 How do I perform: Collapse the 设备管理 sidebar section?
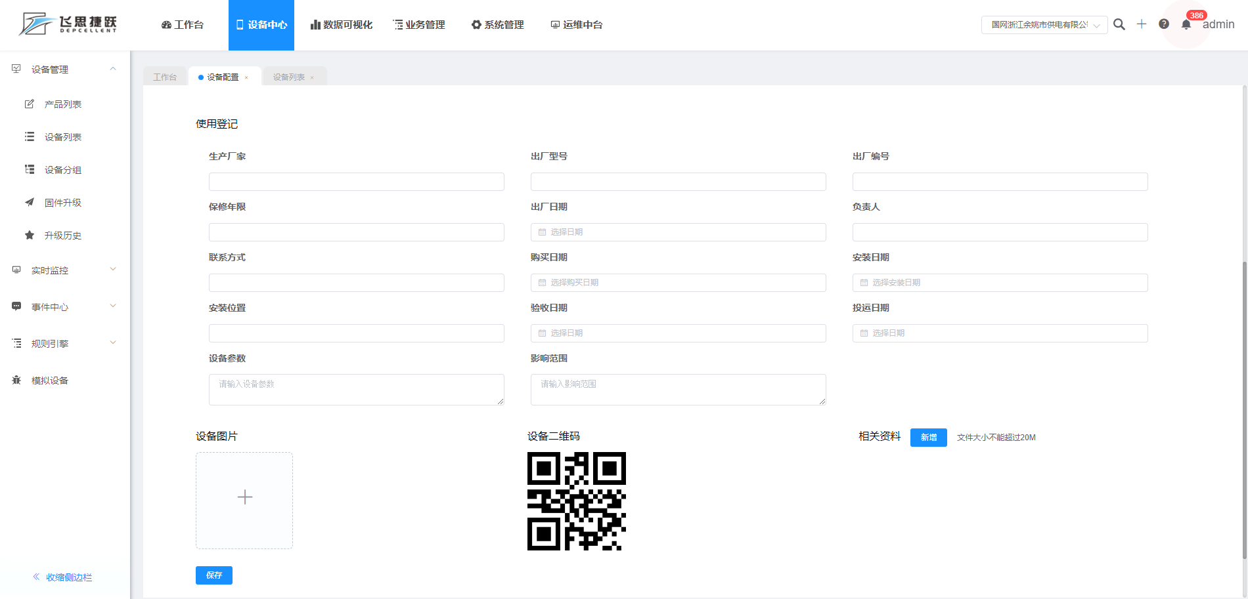click(x=113, y=69)
